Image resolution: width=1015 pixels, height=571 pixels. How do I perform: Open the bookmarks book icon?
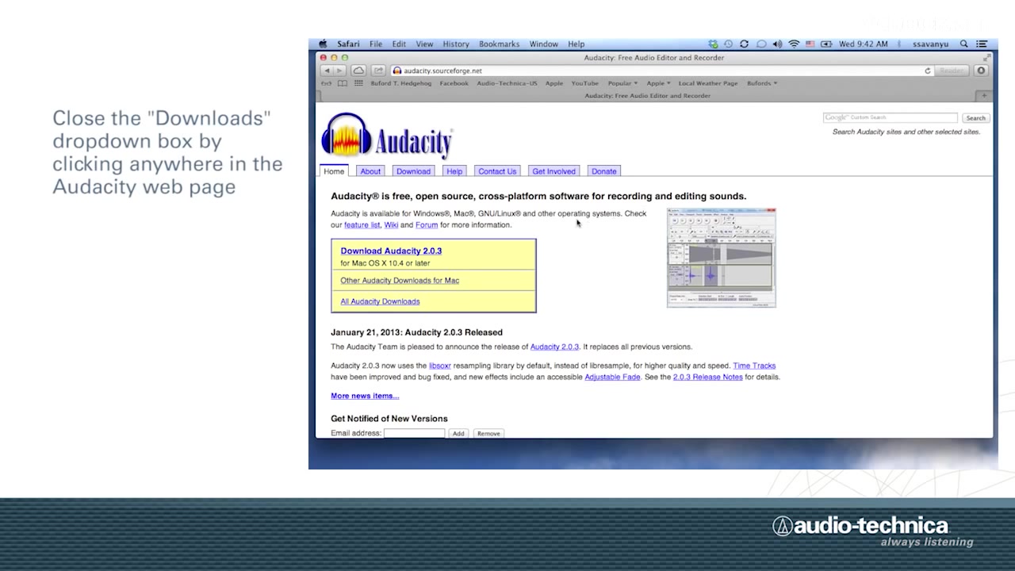click(343, 83)
